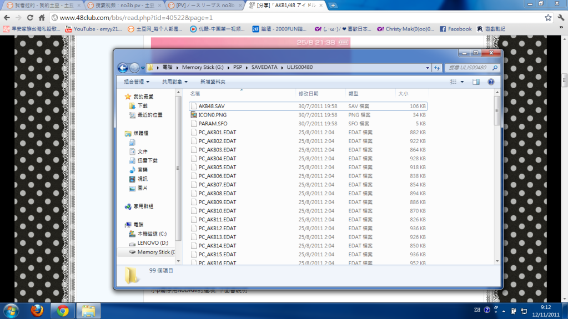Click the refresh button beside the address bar
The width and height of the screenshot is (568, 319).
pos(437,68)
